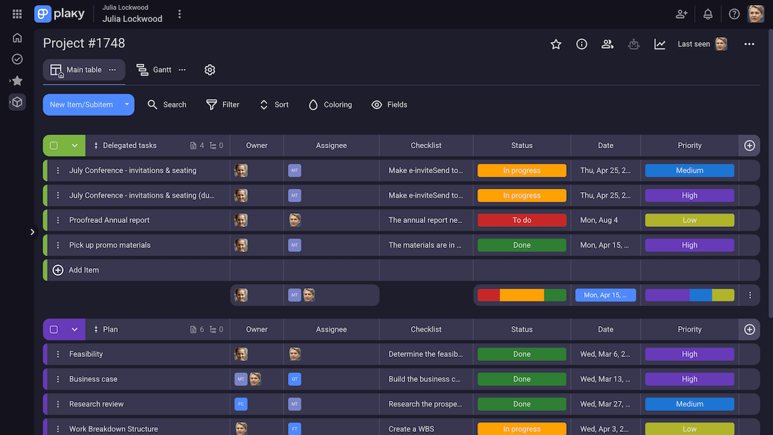
Task: Check the checkbox in the Plan group header
Action: (x=54, y=329)
